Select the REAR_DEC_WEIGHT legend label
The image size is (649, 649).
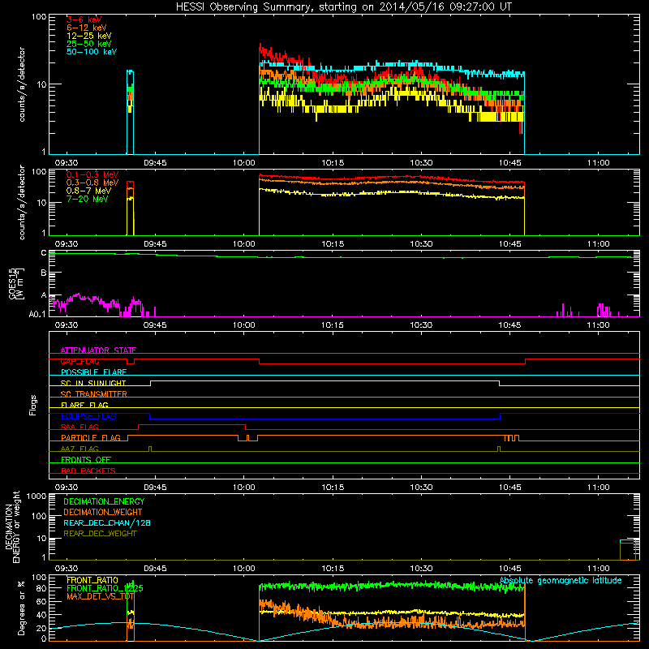(100, 534)
